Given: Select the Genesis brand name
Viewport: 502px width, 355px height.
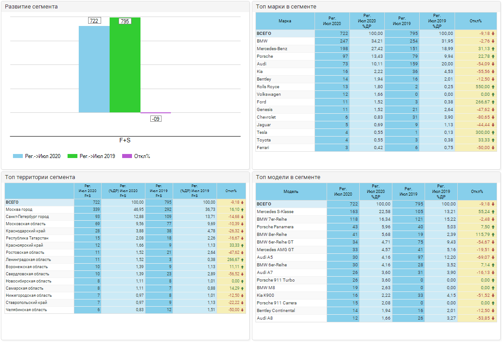Looking at the screenshot, I should tap(264, 110).
